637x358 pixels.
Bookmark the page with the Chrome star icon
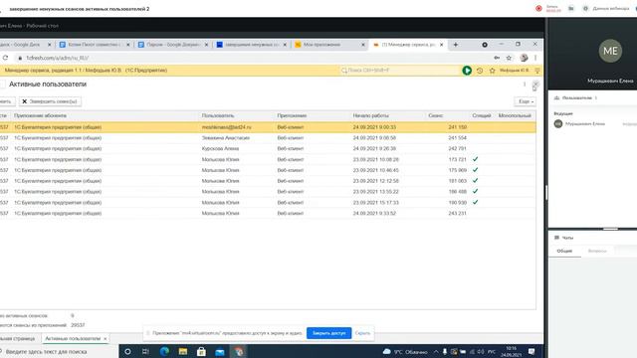pyautogui.click(x=509, y=58)
